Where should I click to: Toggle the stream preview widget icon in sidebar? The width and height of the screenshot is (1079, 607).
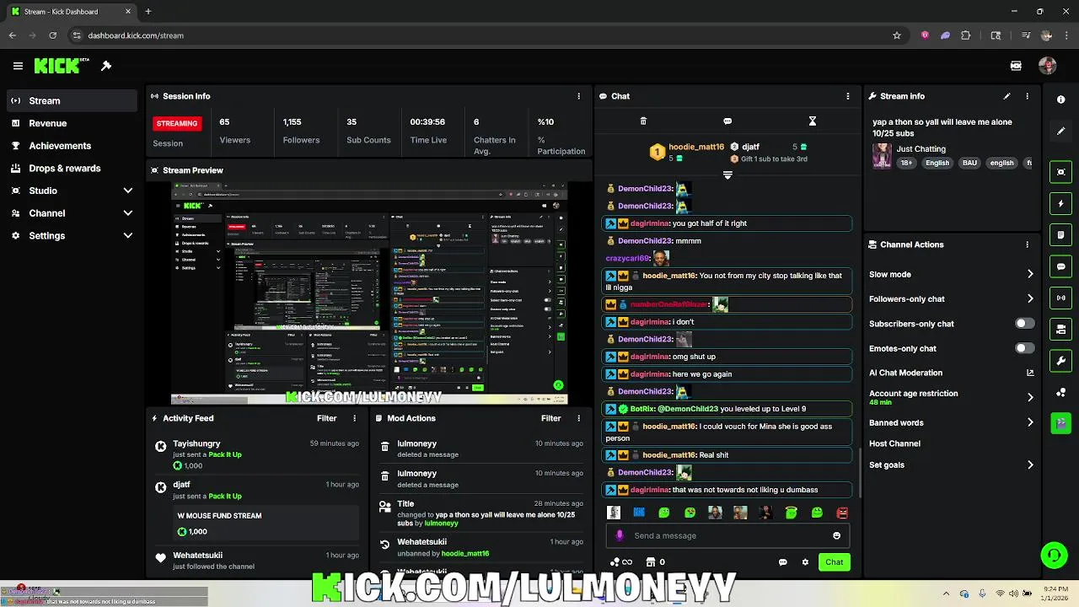[1061, 172]
